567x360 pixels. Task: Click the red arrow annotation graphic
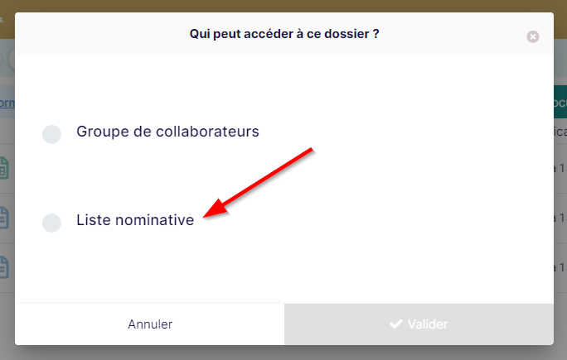258,183
